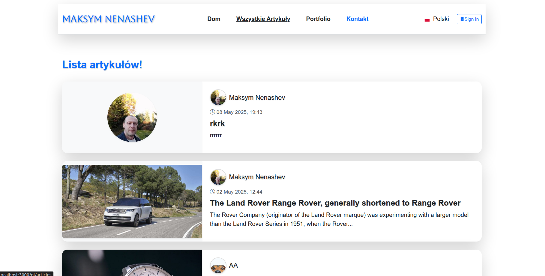The width and height of the screenshot is (545, 276).
Task: Open the large portrait thumbnail of rkrk article
Action: point(132,117)
